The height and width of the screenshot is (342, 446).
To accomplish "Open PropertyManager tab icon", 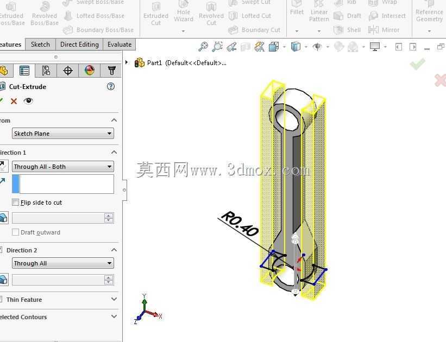I will pyautogui.click(x=24, y=71).
